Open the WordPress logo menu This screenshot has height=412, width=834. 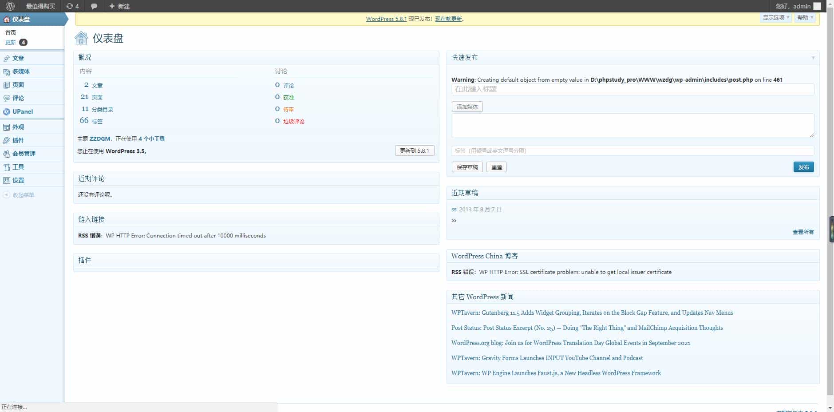(10, 6)
